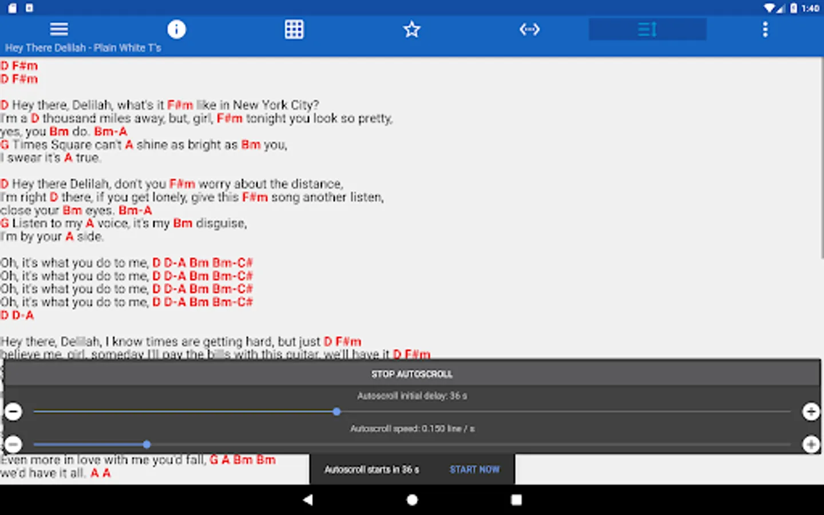The height and width of the screenshot is (515, 824).
Task: Click the 'Autoscroll starts in 36 s' message
Action: coord(372,469)
